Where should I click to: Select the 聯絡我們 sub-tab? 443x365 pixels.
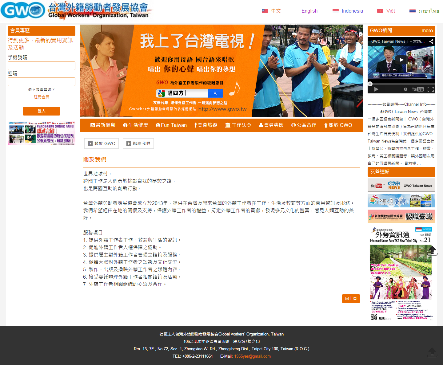[138, 143]
